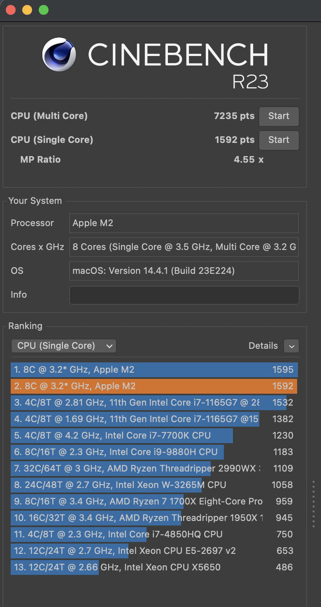Start the CPU Single Core benchmark

coord(279,140)
